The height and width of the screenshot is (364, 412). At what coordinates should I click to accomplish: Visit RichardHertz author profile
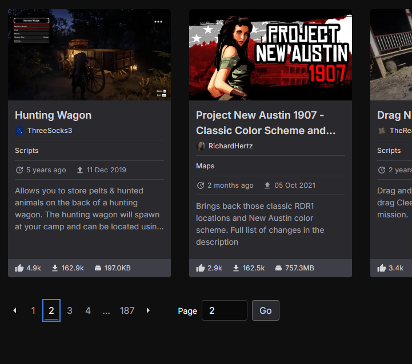pos(230,146)
